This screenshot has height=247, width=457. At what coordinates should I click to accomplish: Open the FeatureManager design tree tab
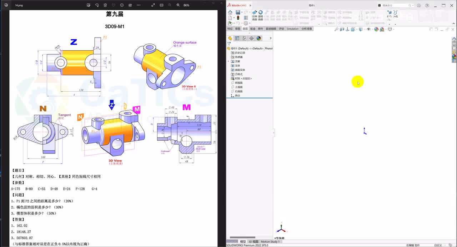230,38
